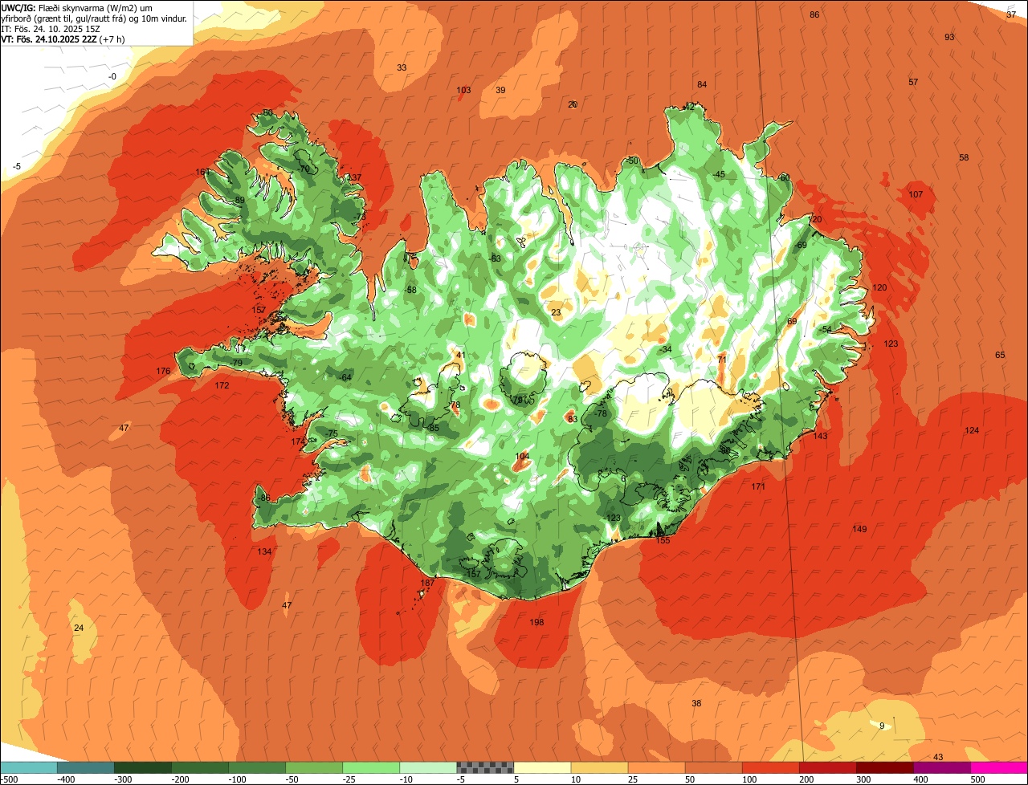1028x785 pixels.
Task: Select the darkest green -300 to -200 swatch
Action: click(143, 767)
